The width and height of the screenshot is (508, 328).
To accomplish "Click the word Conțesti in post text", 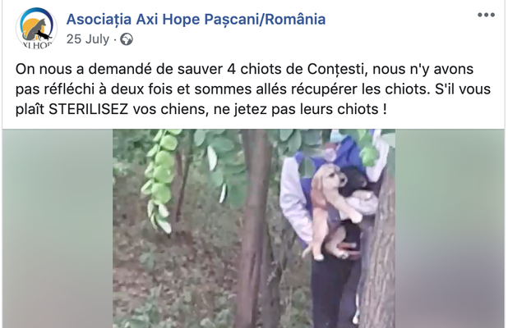I will point(337,69).
